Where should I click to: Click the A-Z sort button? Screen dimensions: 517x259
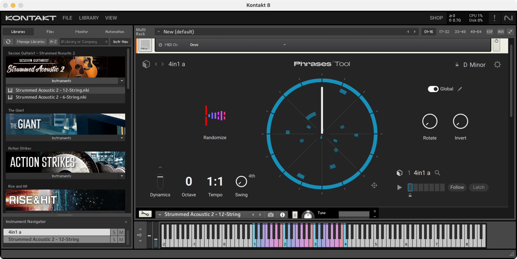53,42
